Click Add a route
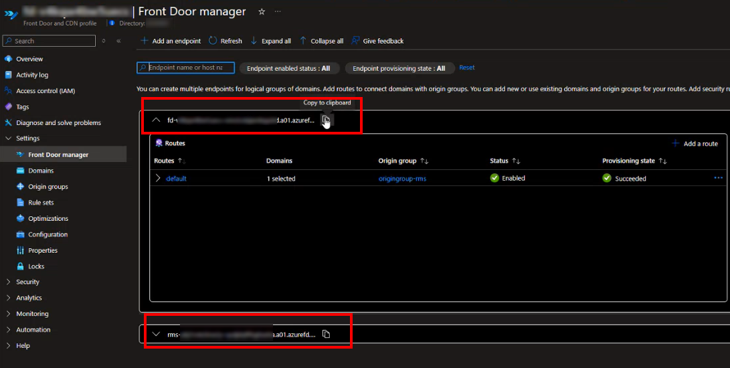Image resolution: width=730 pixels, height=368 pixels. point(695,143)
